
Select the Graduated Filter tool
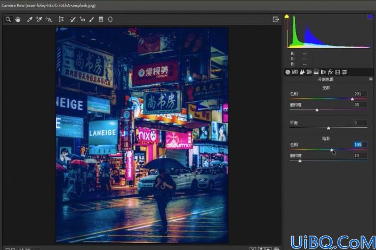pyautogui.click(x=101, y=19)
